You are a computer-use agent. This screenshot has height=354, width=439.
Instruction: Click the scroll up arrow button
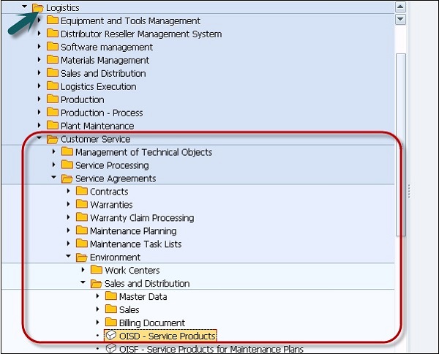pos(400,7)
